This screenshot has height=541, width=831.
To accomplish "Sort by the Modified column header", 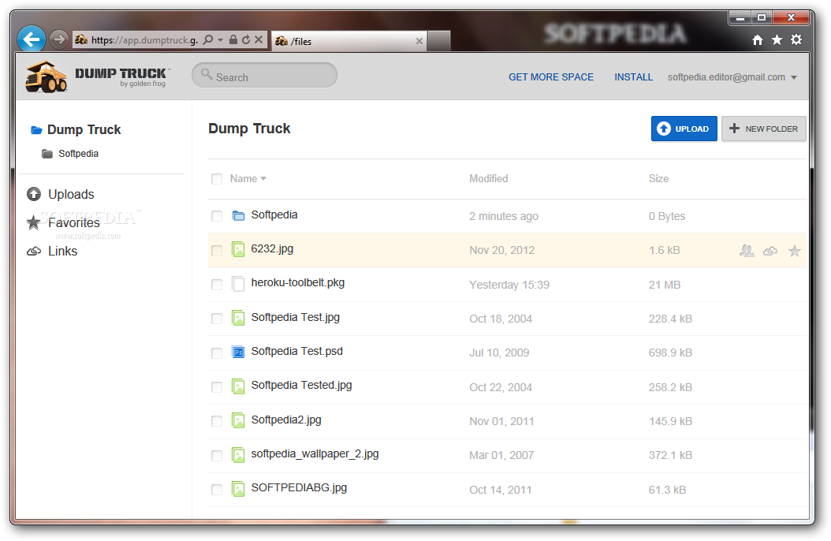I will tap(488, 179).
